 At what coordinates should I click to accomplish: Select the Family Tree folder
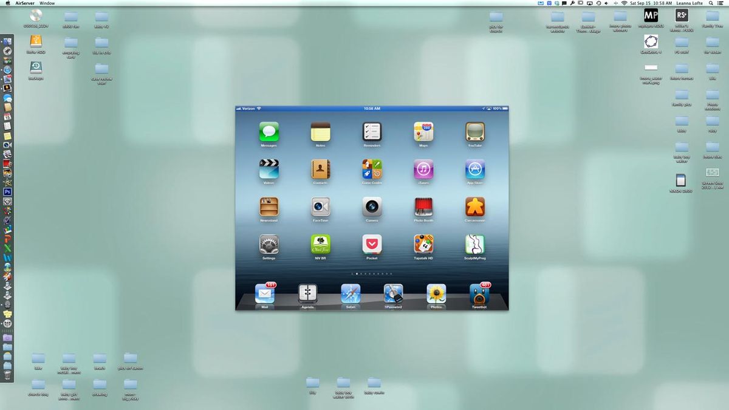pos(712,16)
